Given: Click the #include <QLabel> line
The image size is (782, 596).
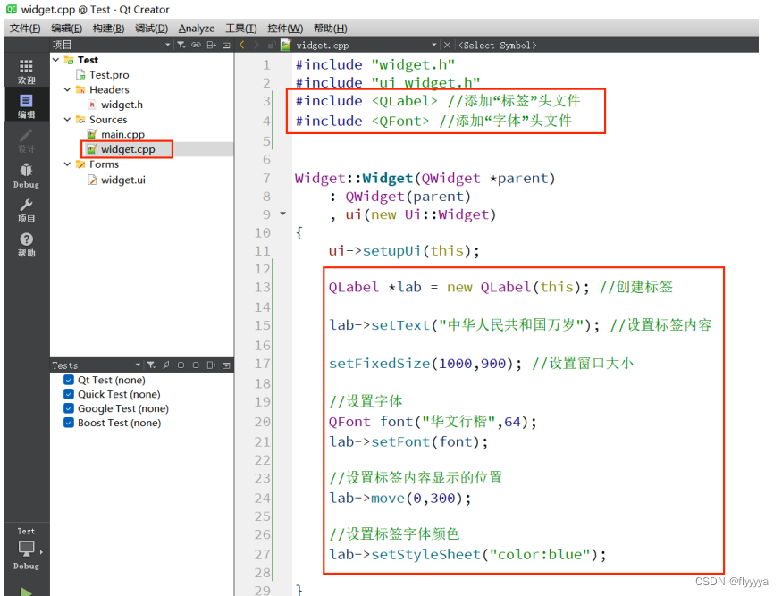Looking at the screenshot, I should point(437,101).
